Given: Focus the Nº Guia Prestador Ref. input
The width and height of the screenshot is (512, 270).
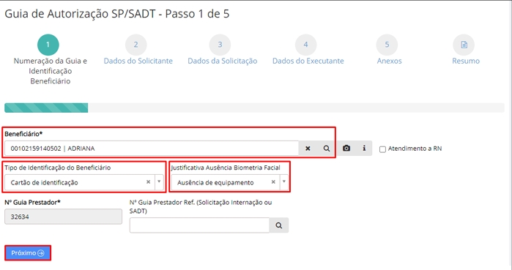Looking at the screenshot, I should (199, 225).
